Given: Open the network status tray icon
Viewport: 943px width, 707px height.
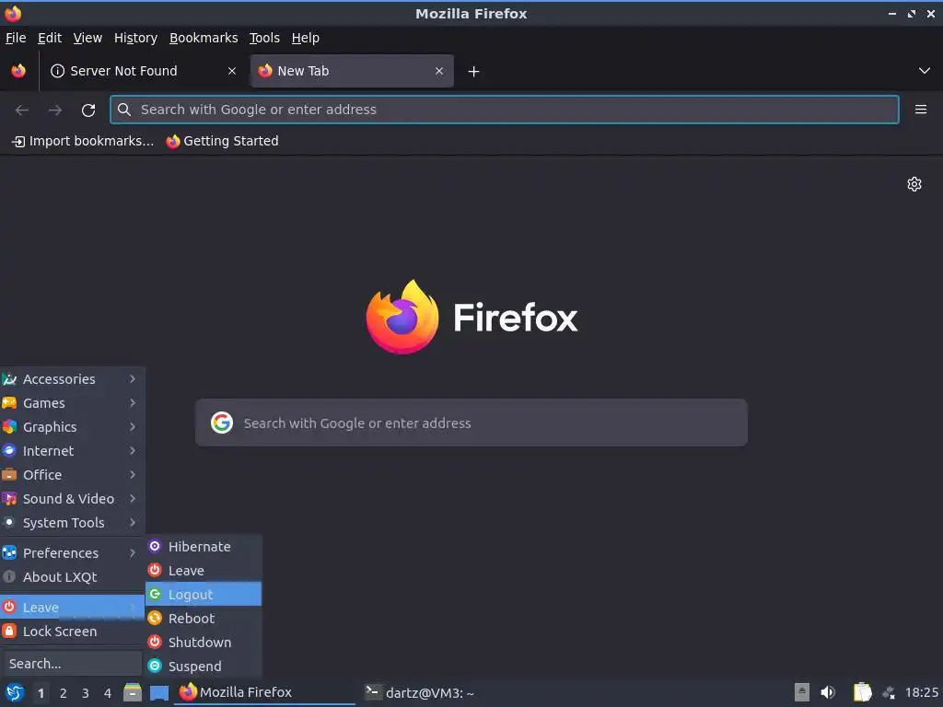Looking at the screenshot, I should 889,693.
